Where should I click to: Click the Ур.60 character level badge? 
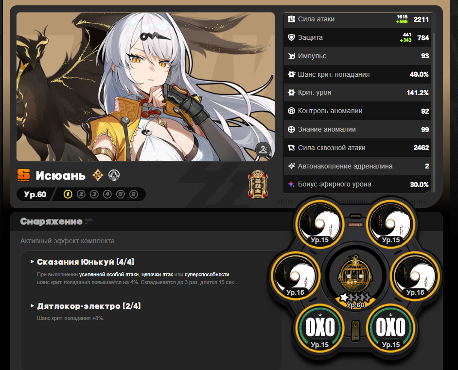click(x=35, y=194)
